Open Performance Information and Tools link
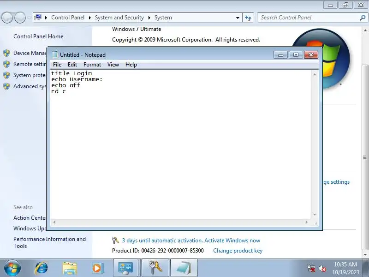This screenshot has width=369, height=277. (x=49, y=242)
